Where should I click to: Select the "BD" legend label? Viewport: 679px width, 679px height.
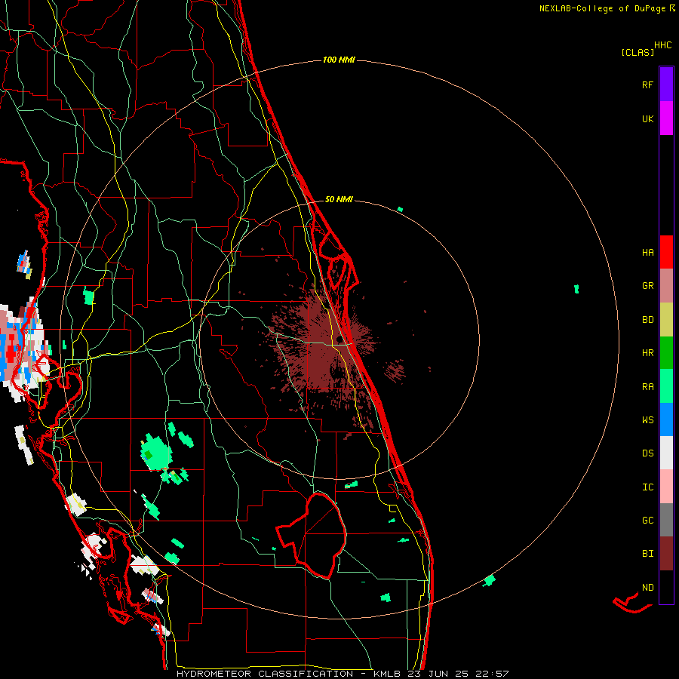coord(647,319)
